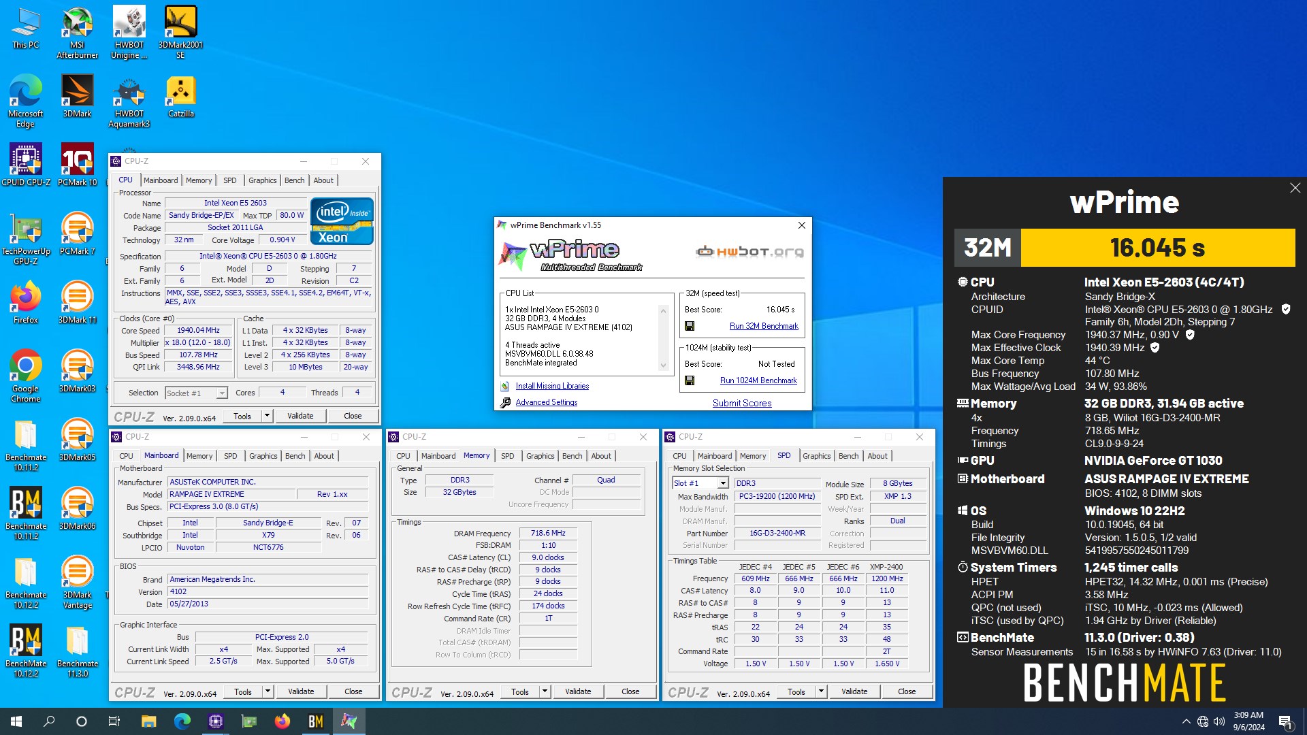This screenshot has width=1307, height=735.
Task: Click Run 1024M Benchmark link
Action: click(x=758, y=380)
